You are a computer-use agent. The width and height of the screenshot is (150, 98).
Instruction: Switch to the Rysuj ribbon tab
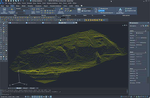tap(2, 6)
